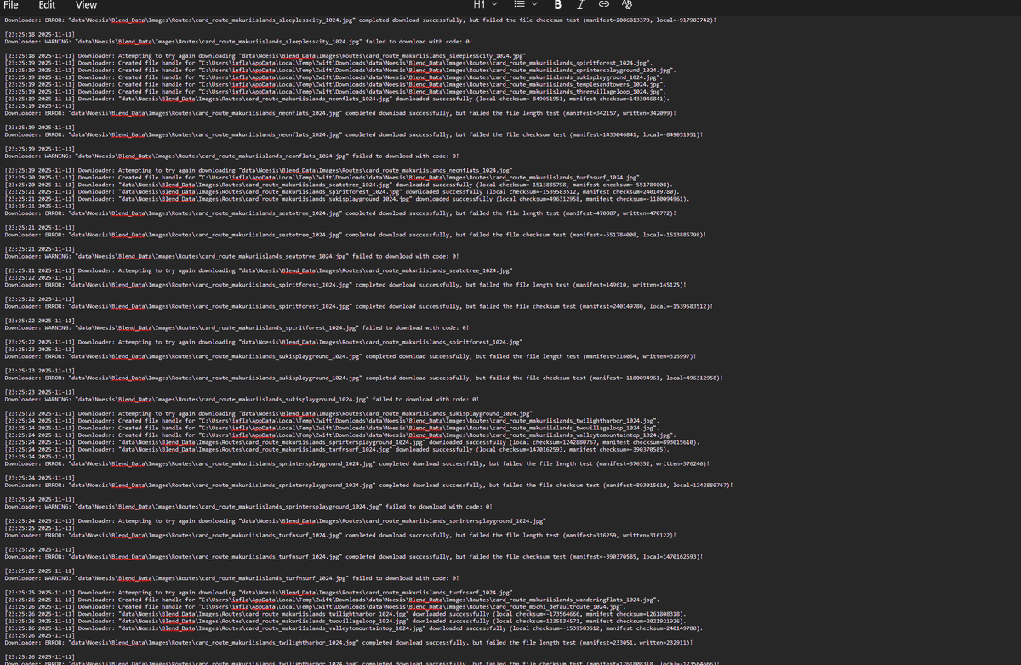Click the sprintersplayground 'downloaded successfully' line
Image resolution: width=1021 pixels, height=665 pixels.
click(x=352, y=442)
